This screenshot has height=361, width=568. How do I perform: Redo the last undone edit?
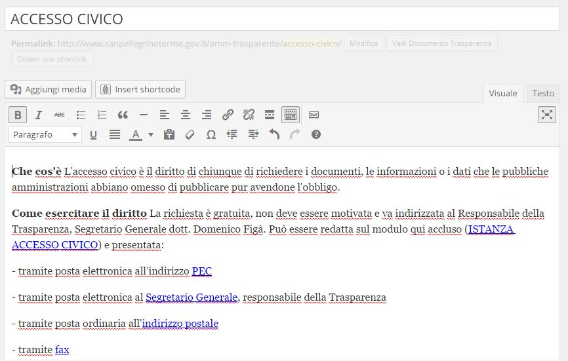pos(295,134)
